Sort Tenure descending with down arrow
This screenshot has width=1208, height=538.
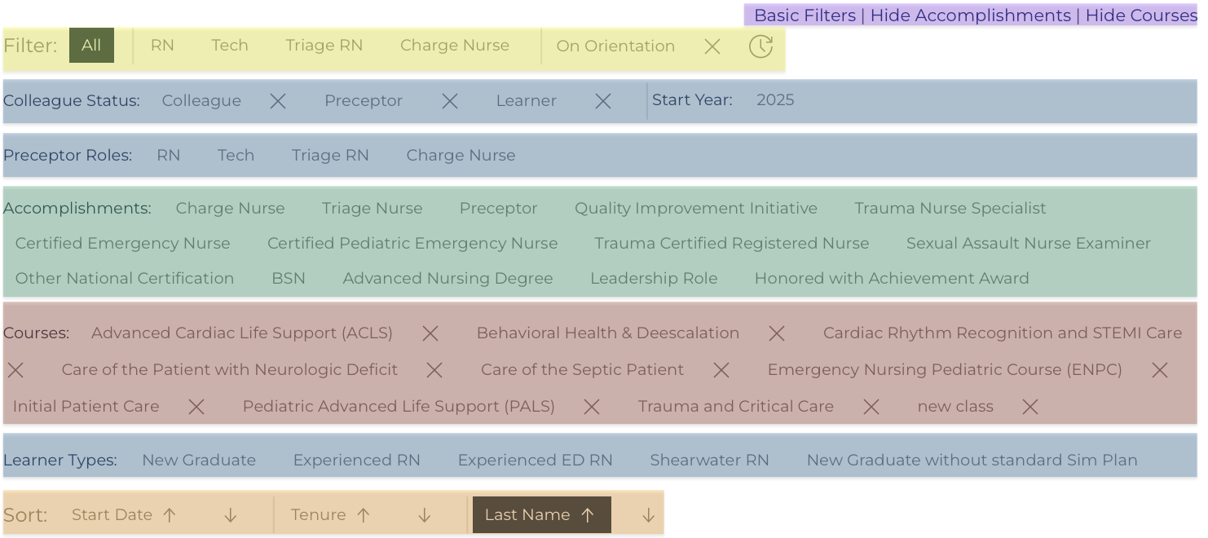(x=425, y=515)
